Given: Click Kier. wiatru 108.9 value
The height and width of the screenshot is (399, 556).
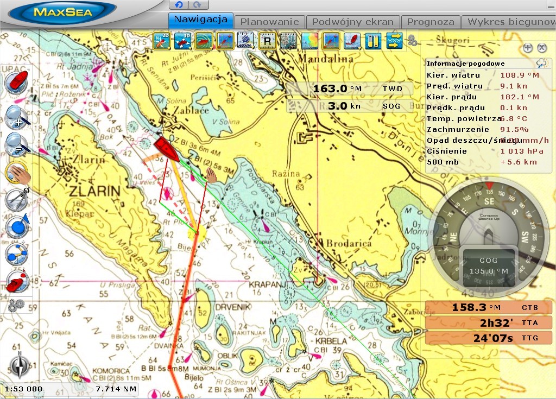Looking at the screenshot, I should [520, 75].
